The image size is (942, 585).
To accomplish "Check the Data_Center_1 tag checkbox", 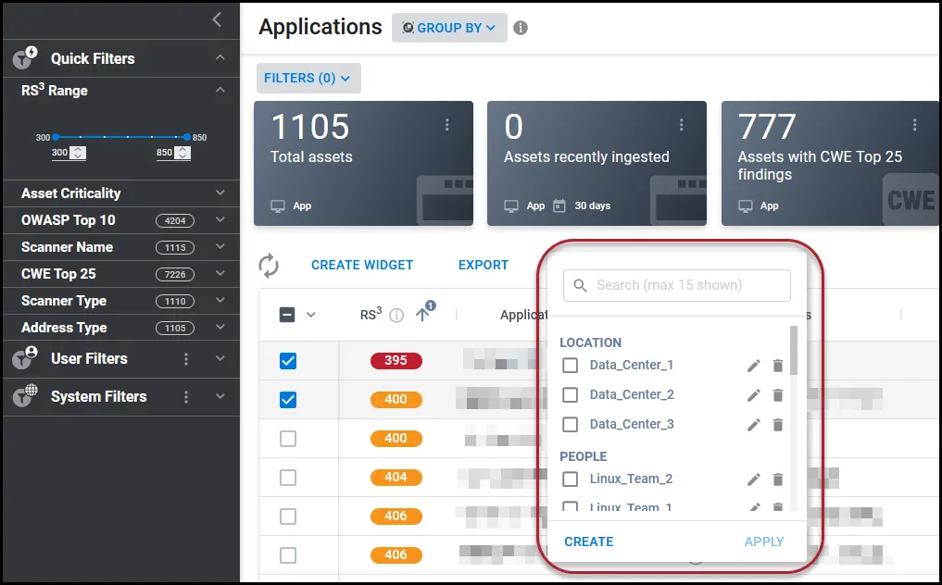I will pyautogui.click(x=571, y=366).
